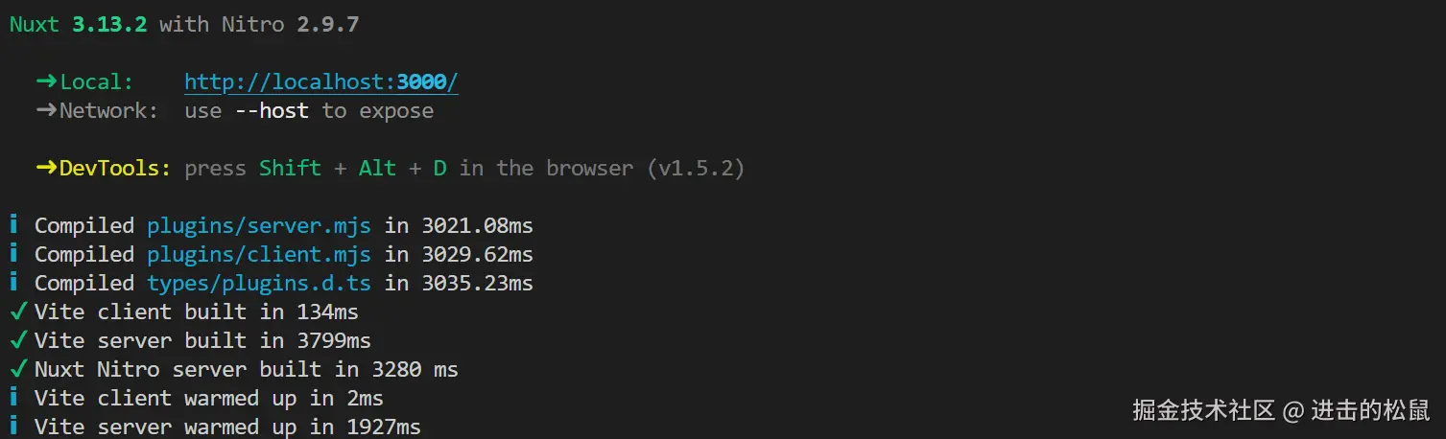Image resolution: width=1446 pixels, height=439 pixels.
Task: Click info icon beside Vite server warmed up
Action: coord(13,427)
